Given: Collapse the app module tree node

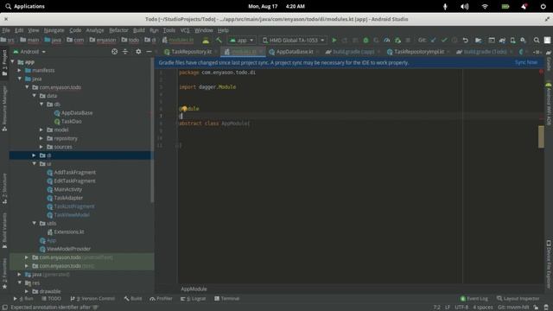Looking at the screenshot, I should [x=13, y=61].
